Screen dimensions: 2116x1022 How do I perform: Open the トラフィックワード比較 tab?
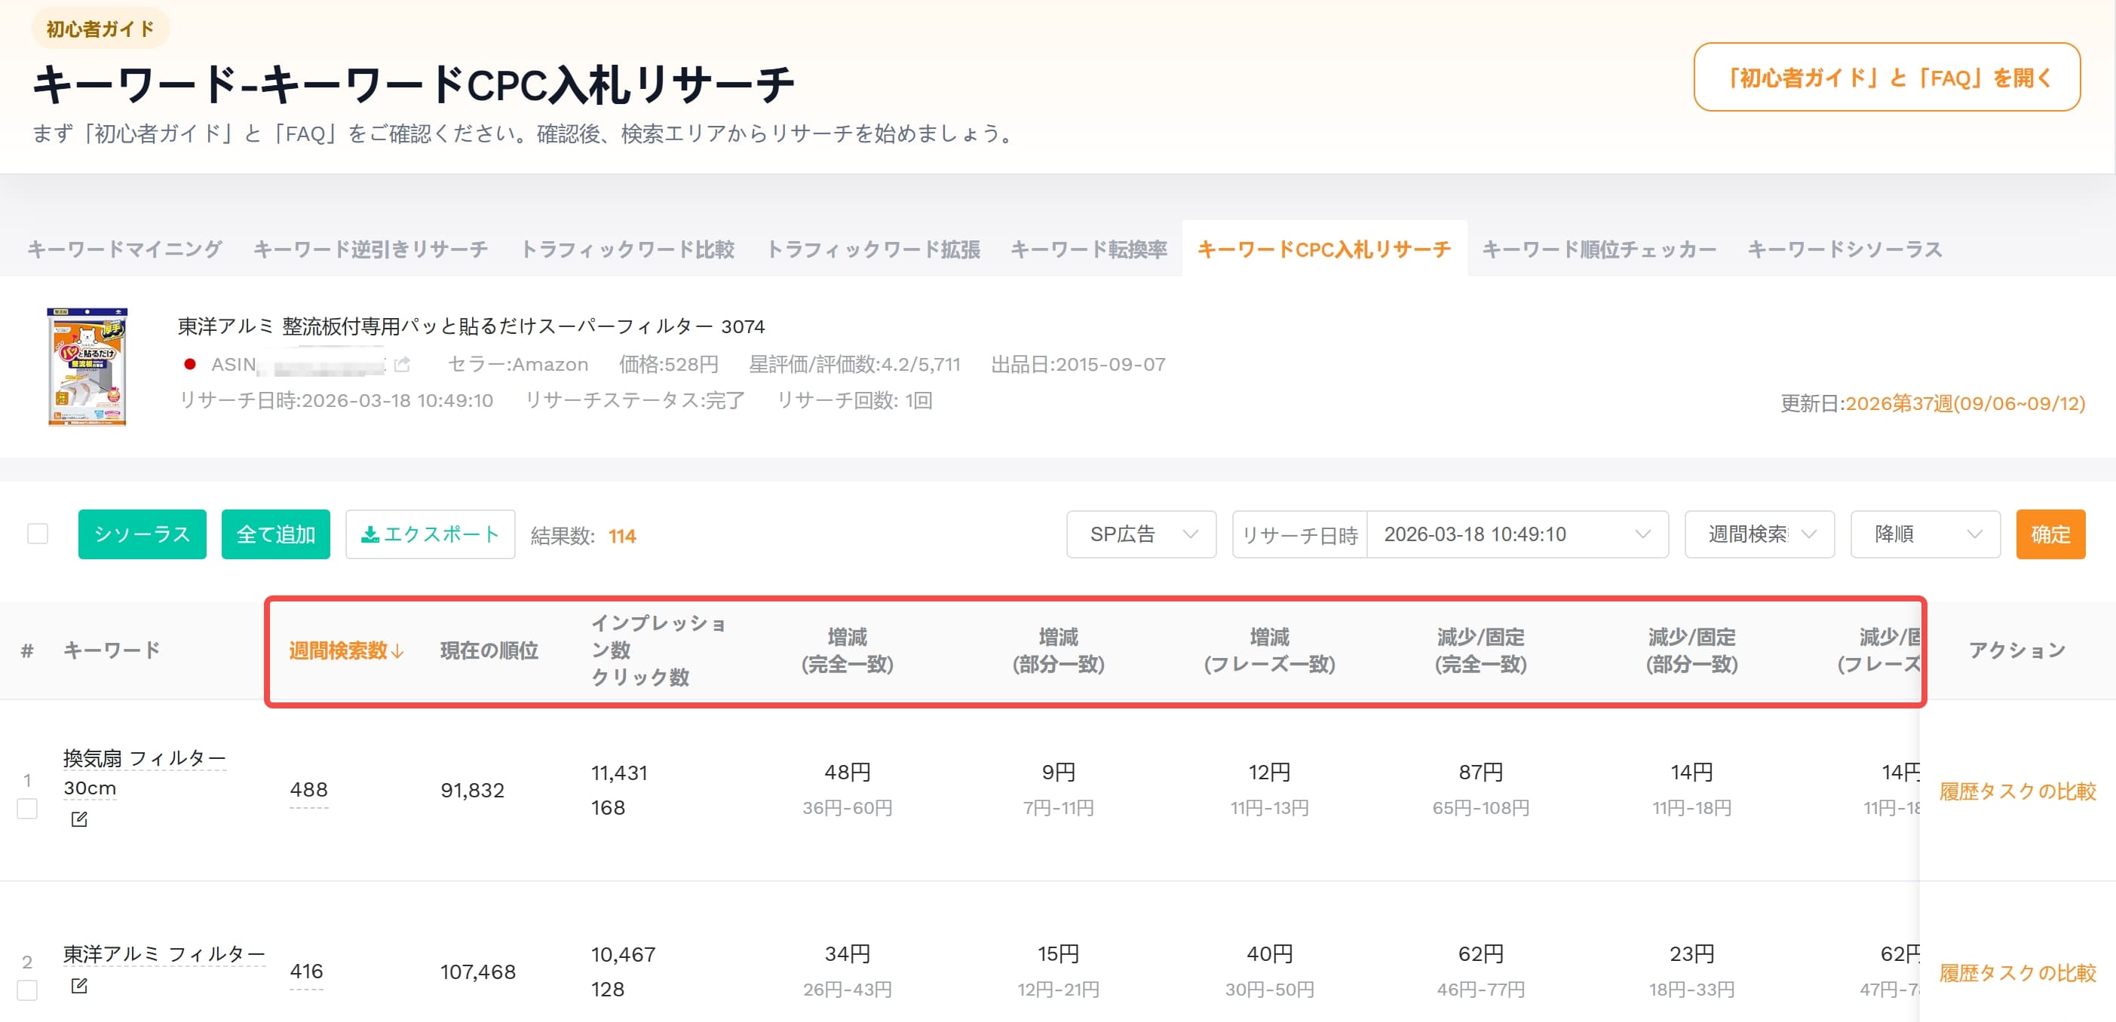[627, 249]
